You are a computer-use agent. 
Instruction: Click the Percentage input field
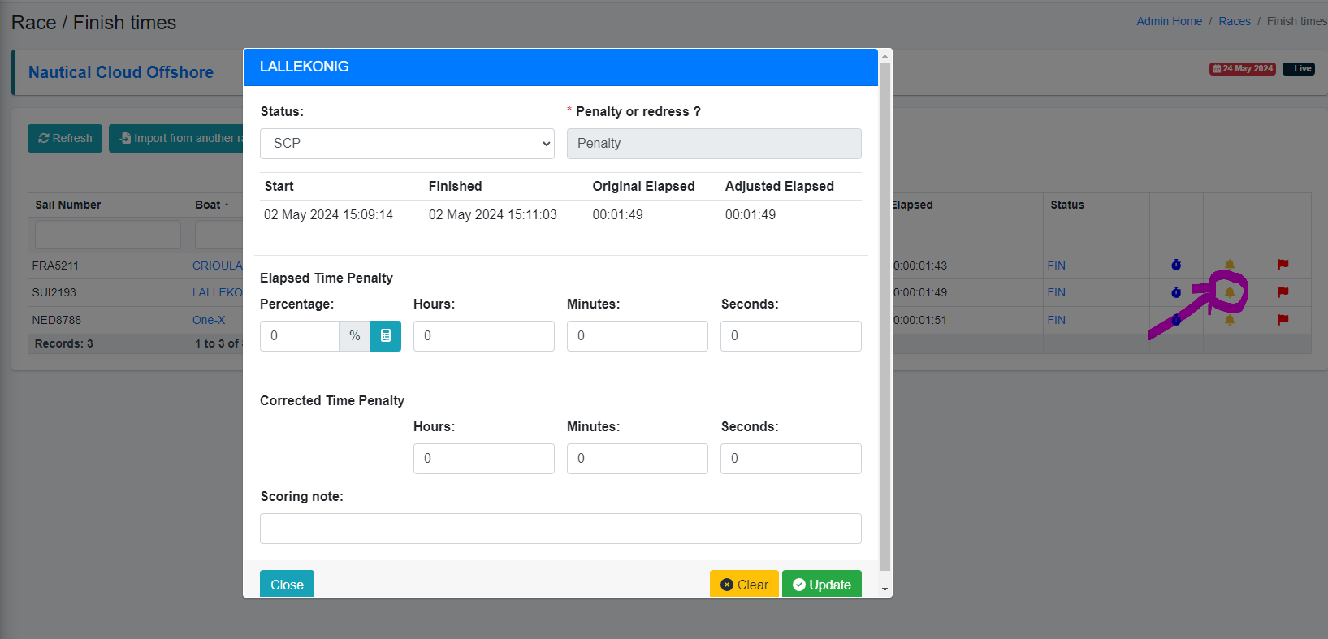tap(300, 336)
